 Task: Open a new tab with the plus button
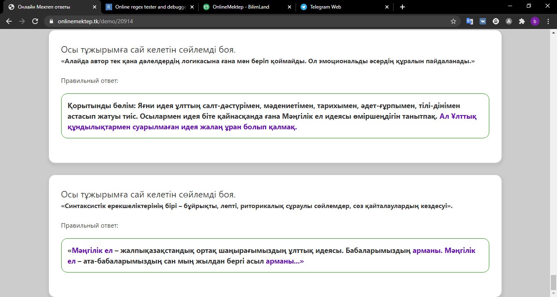(x=402, y=7)
